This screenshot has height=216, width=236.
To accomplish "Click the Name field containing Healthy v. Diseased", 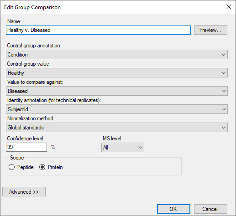I will coord(98,30).
